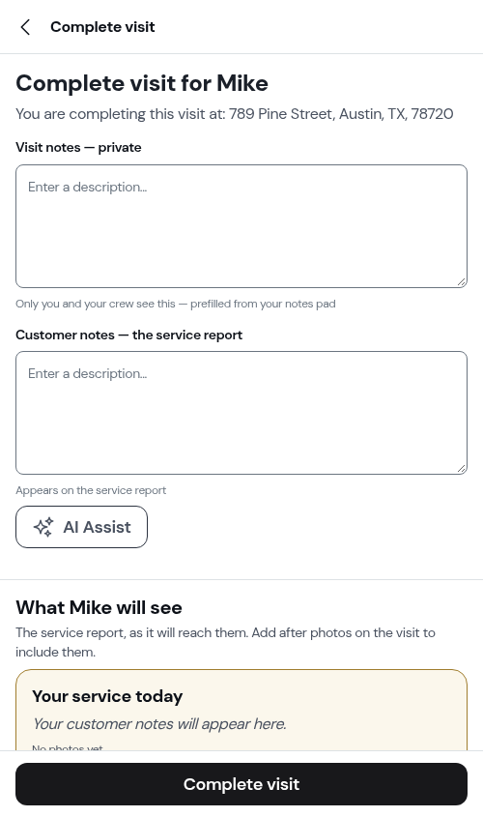This screenshot has width=483, height=817.
Task: Click the service report description paragraph
Action: click(225, 642)
